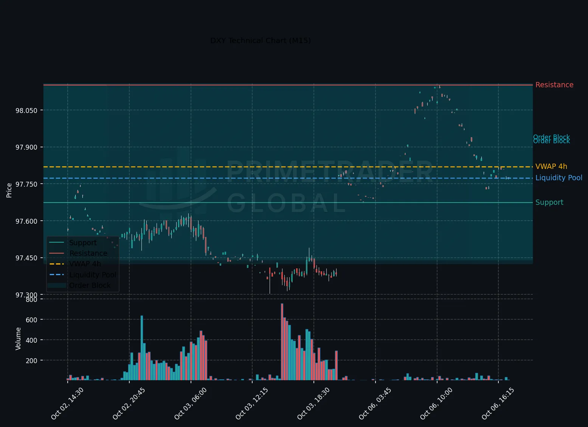The height and width of the screenshot is (427, 588).
Task: Select the 200 volume axis value
Action: point(32,361)
